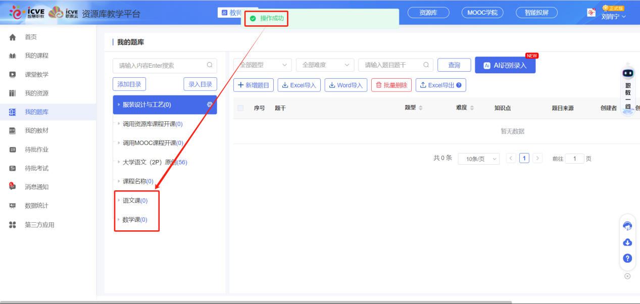Click the AI assistant robot icon
The height and width of the screenshot is (304, 640).
[x=628, y=74]
